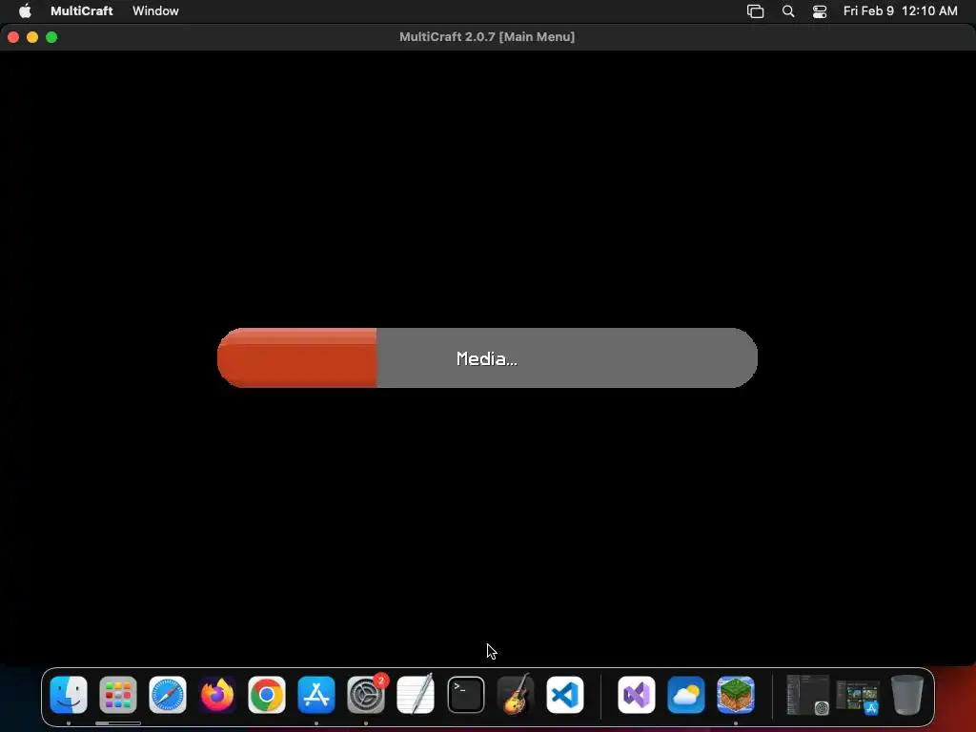Open Control Center in menu bar
Viewport: 976px width, 732px height.
click(x=820, y=11)
